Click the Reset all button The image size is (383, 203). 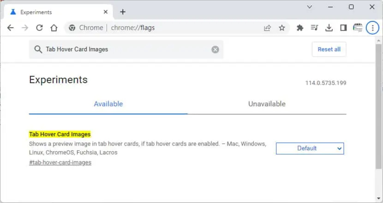point(329,49)
